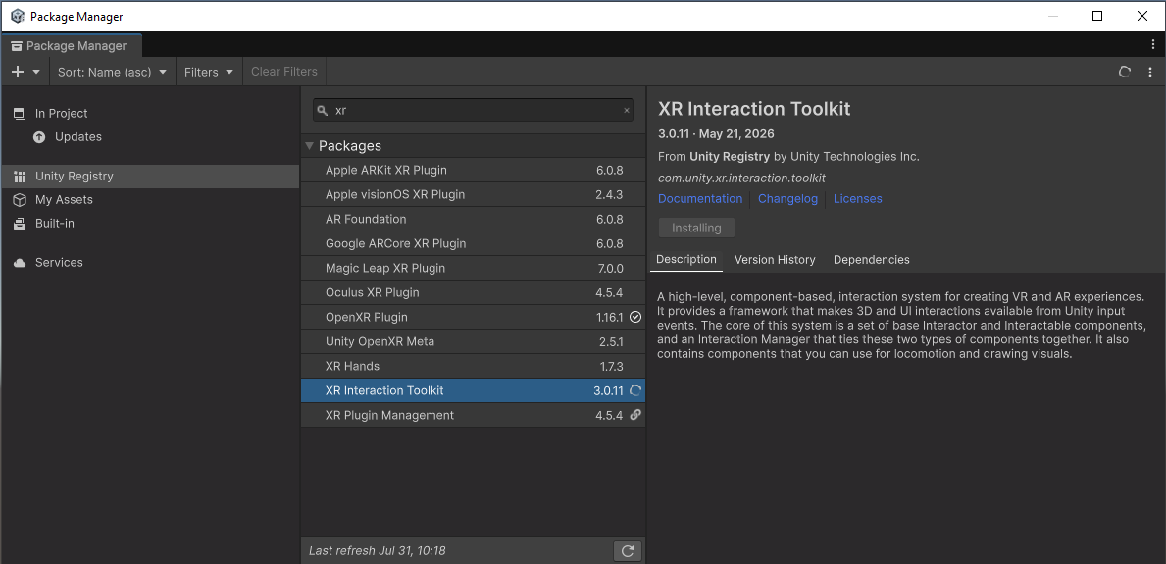The image size is (1166, 564).
Task: Click the Built-in package icon
Action: pos(20,224)
